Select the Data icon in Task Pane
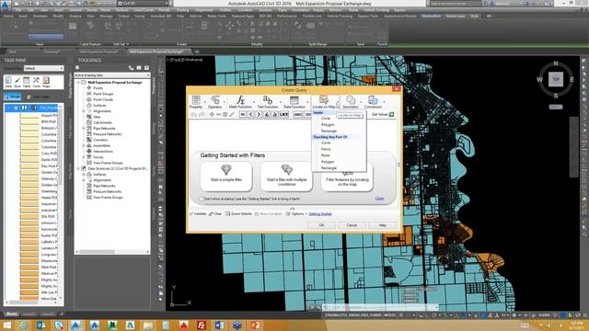This screenshot has width=589, height=331. 8,81
